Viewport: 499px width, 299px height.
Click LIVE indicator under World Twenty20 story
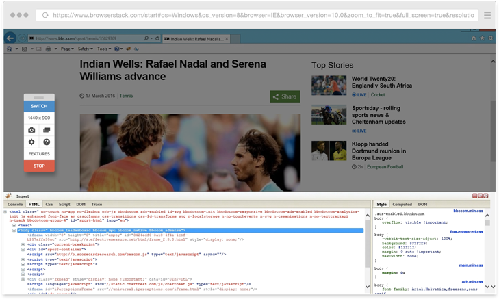point(359,95)
